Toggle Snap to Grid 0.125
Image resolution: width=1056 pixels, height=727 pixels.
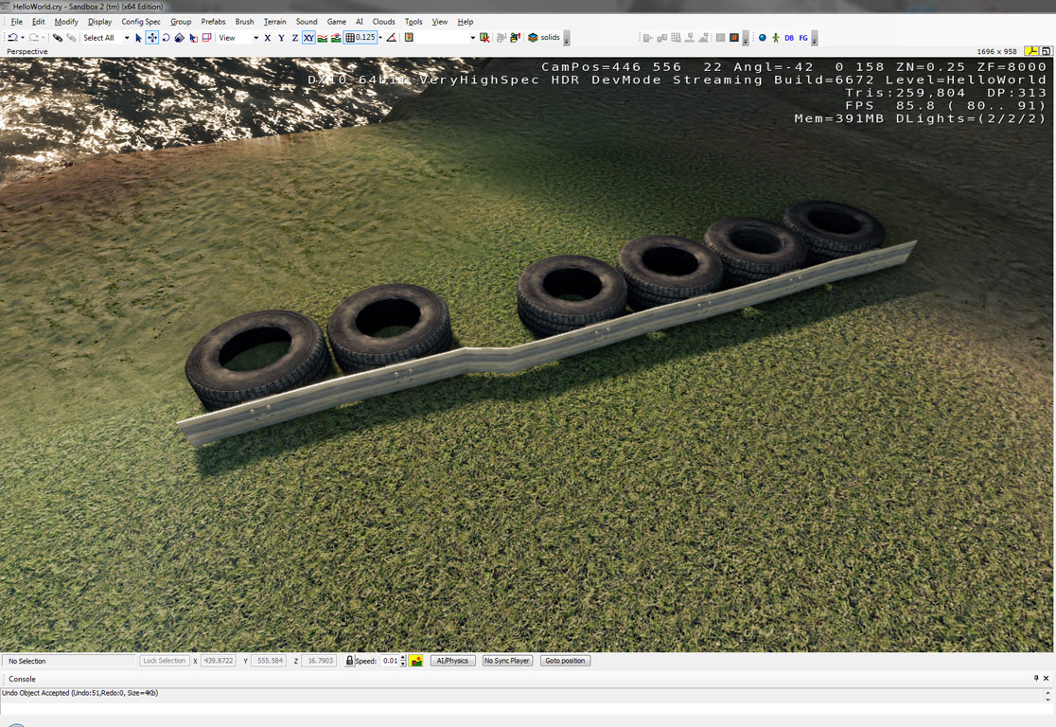[360, 38]
